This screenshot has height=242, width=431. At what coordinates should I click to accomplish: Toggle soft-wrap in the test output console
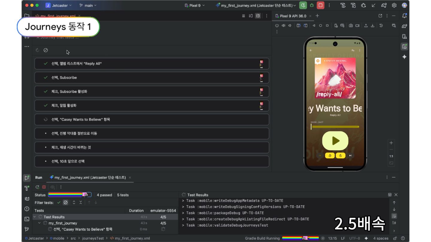[x=394, y=216]
